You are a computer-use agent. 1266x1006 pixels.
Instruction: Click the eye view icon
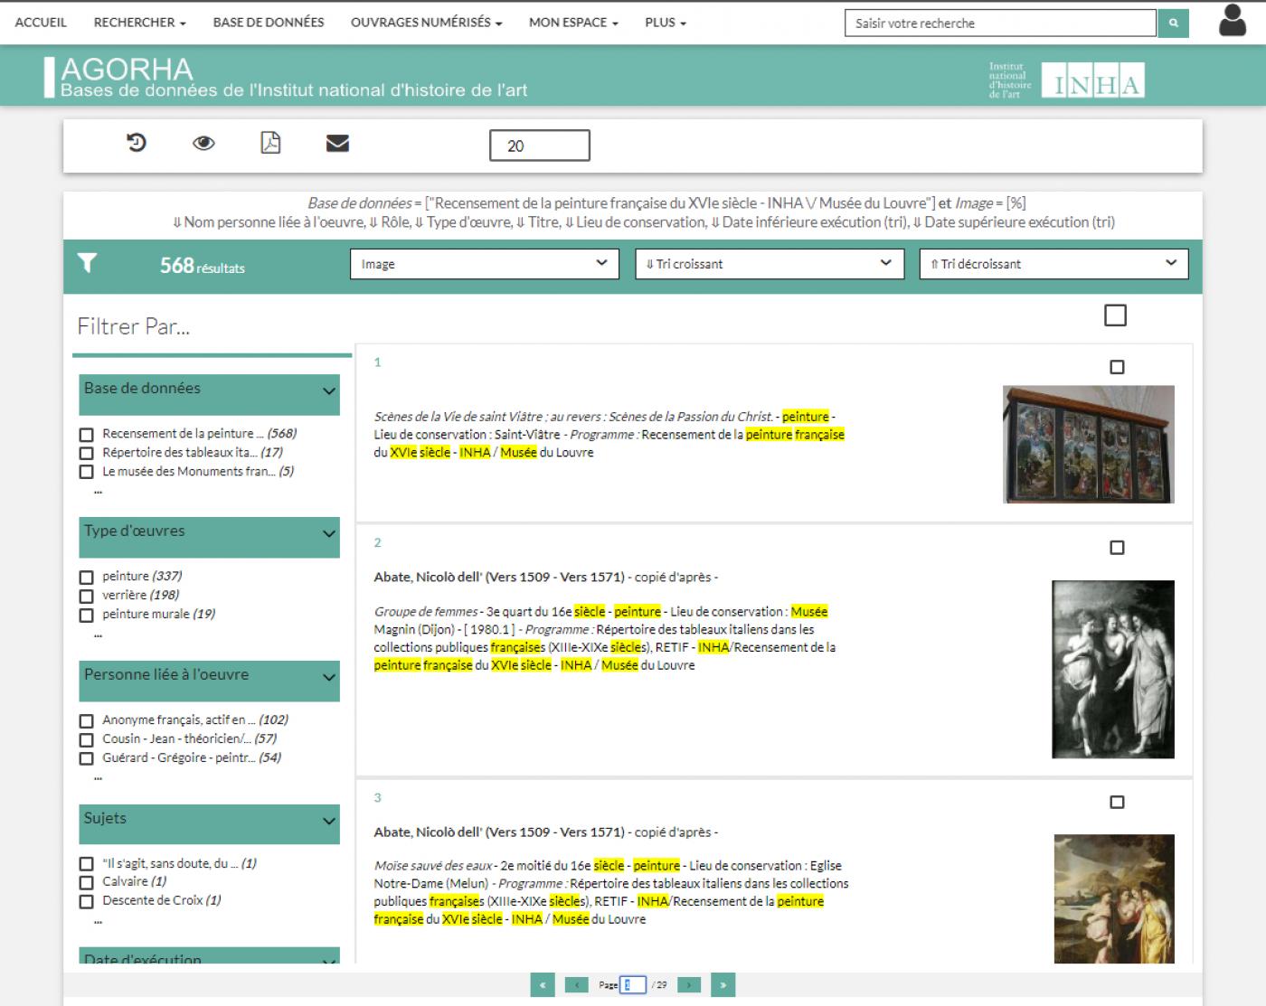click(x=203, y=143)
